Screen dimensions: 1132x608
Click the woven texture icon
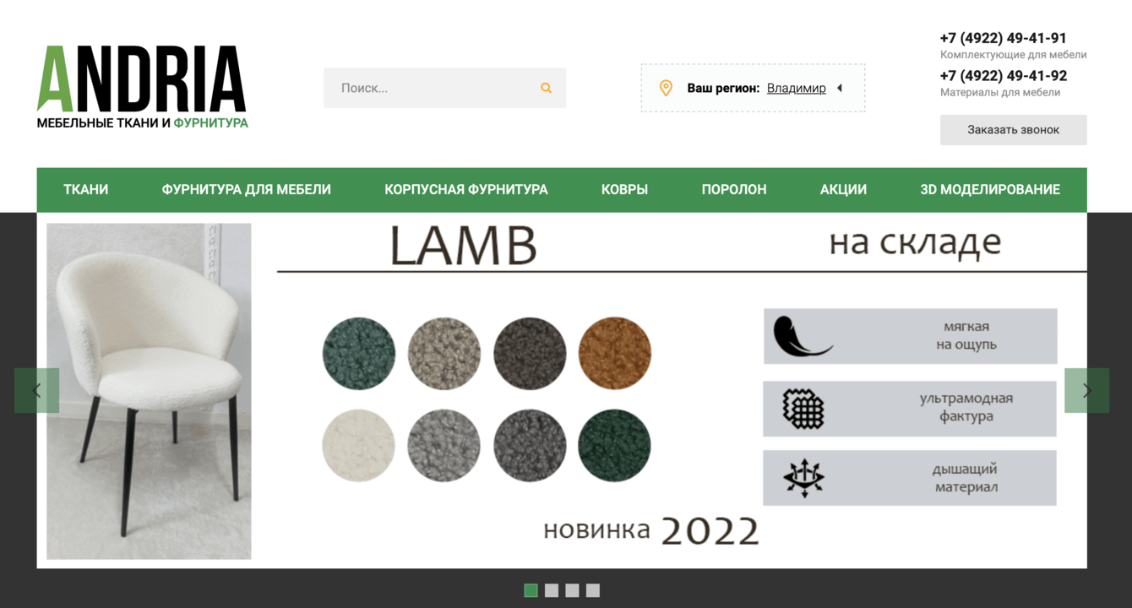[803, 409]
